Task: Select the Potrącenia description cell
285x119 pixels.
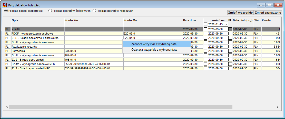Action: coord(38,51)
